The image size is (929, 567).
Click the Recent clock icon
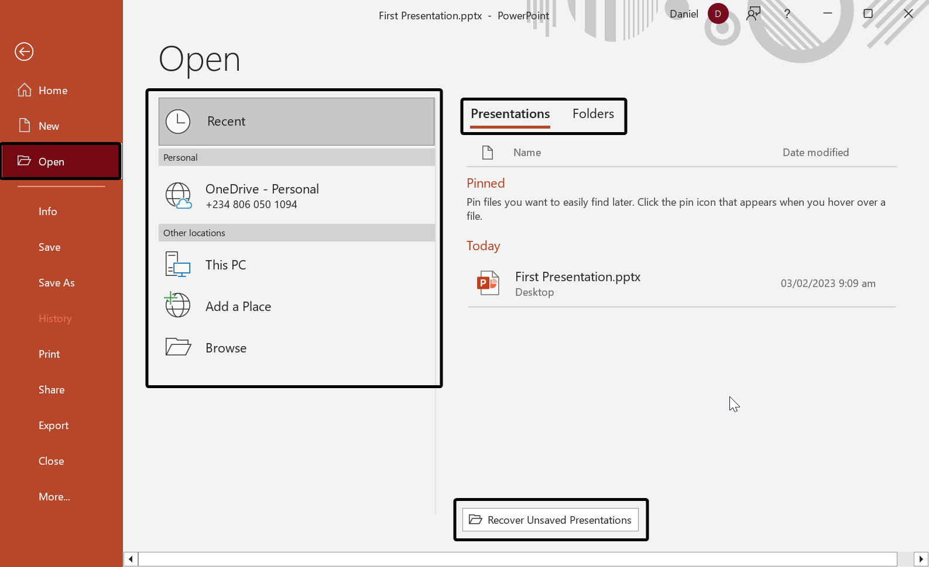[x=178, y=122]
